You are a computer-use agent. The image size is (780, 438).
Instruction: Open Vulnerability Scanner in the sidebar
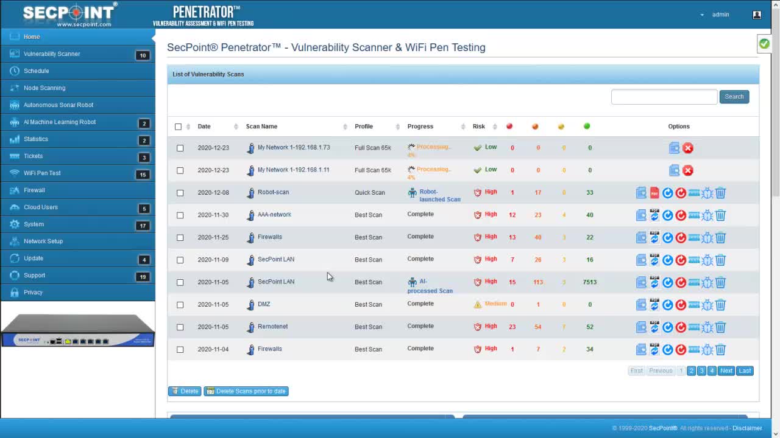(77, 54)
